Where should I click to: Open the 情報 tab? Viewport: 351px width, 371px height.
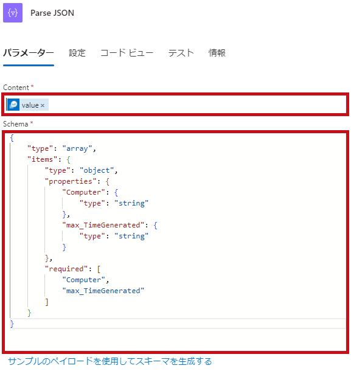point(217,53)
